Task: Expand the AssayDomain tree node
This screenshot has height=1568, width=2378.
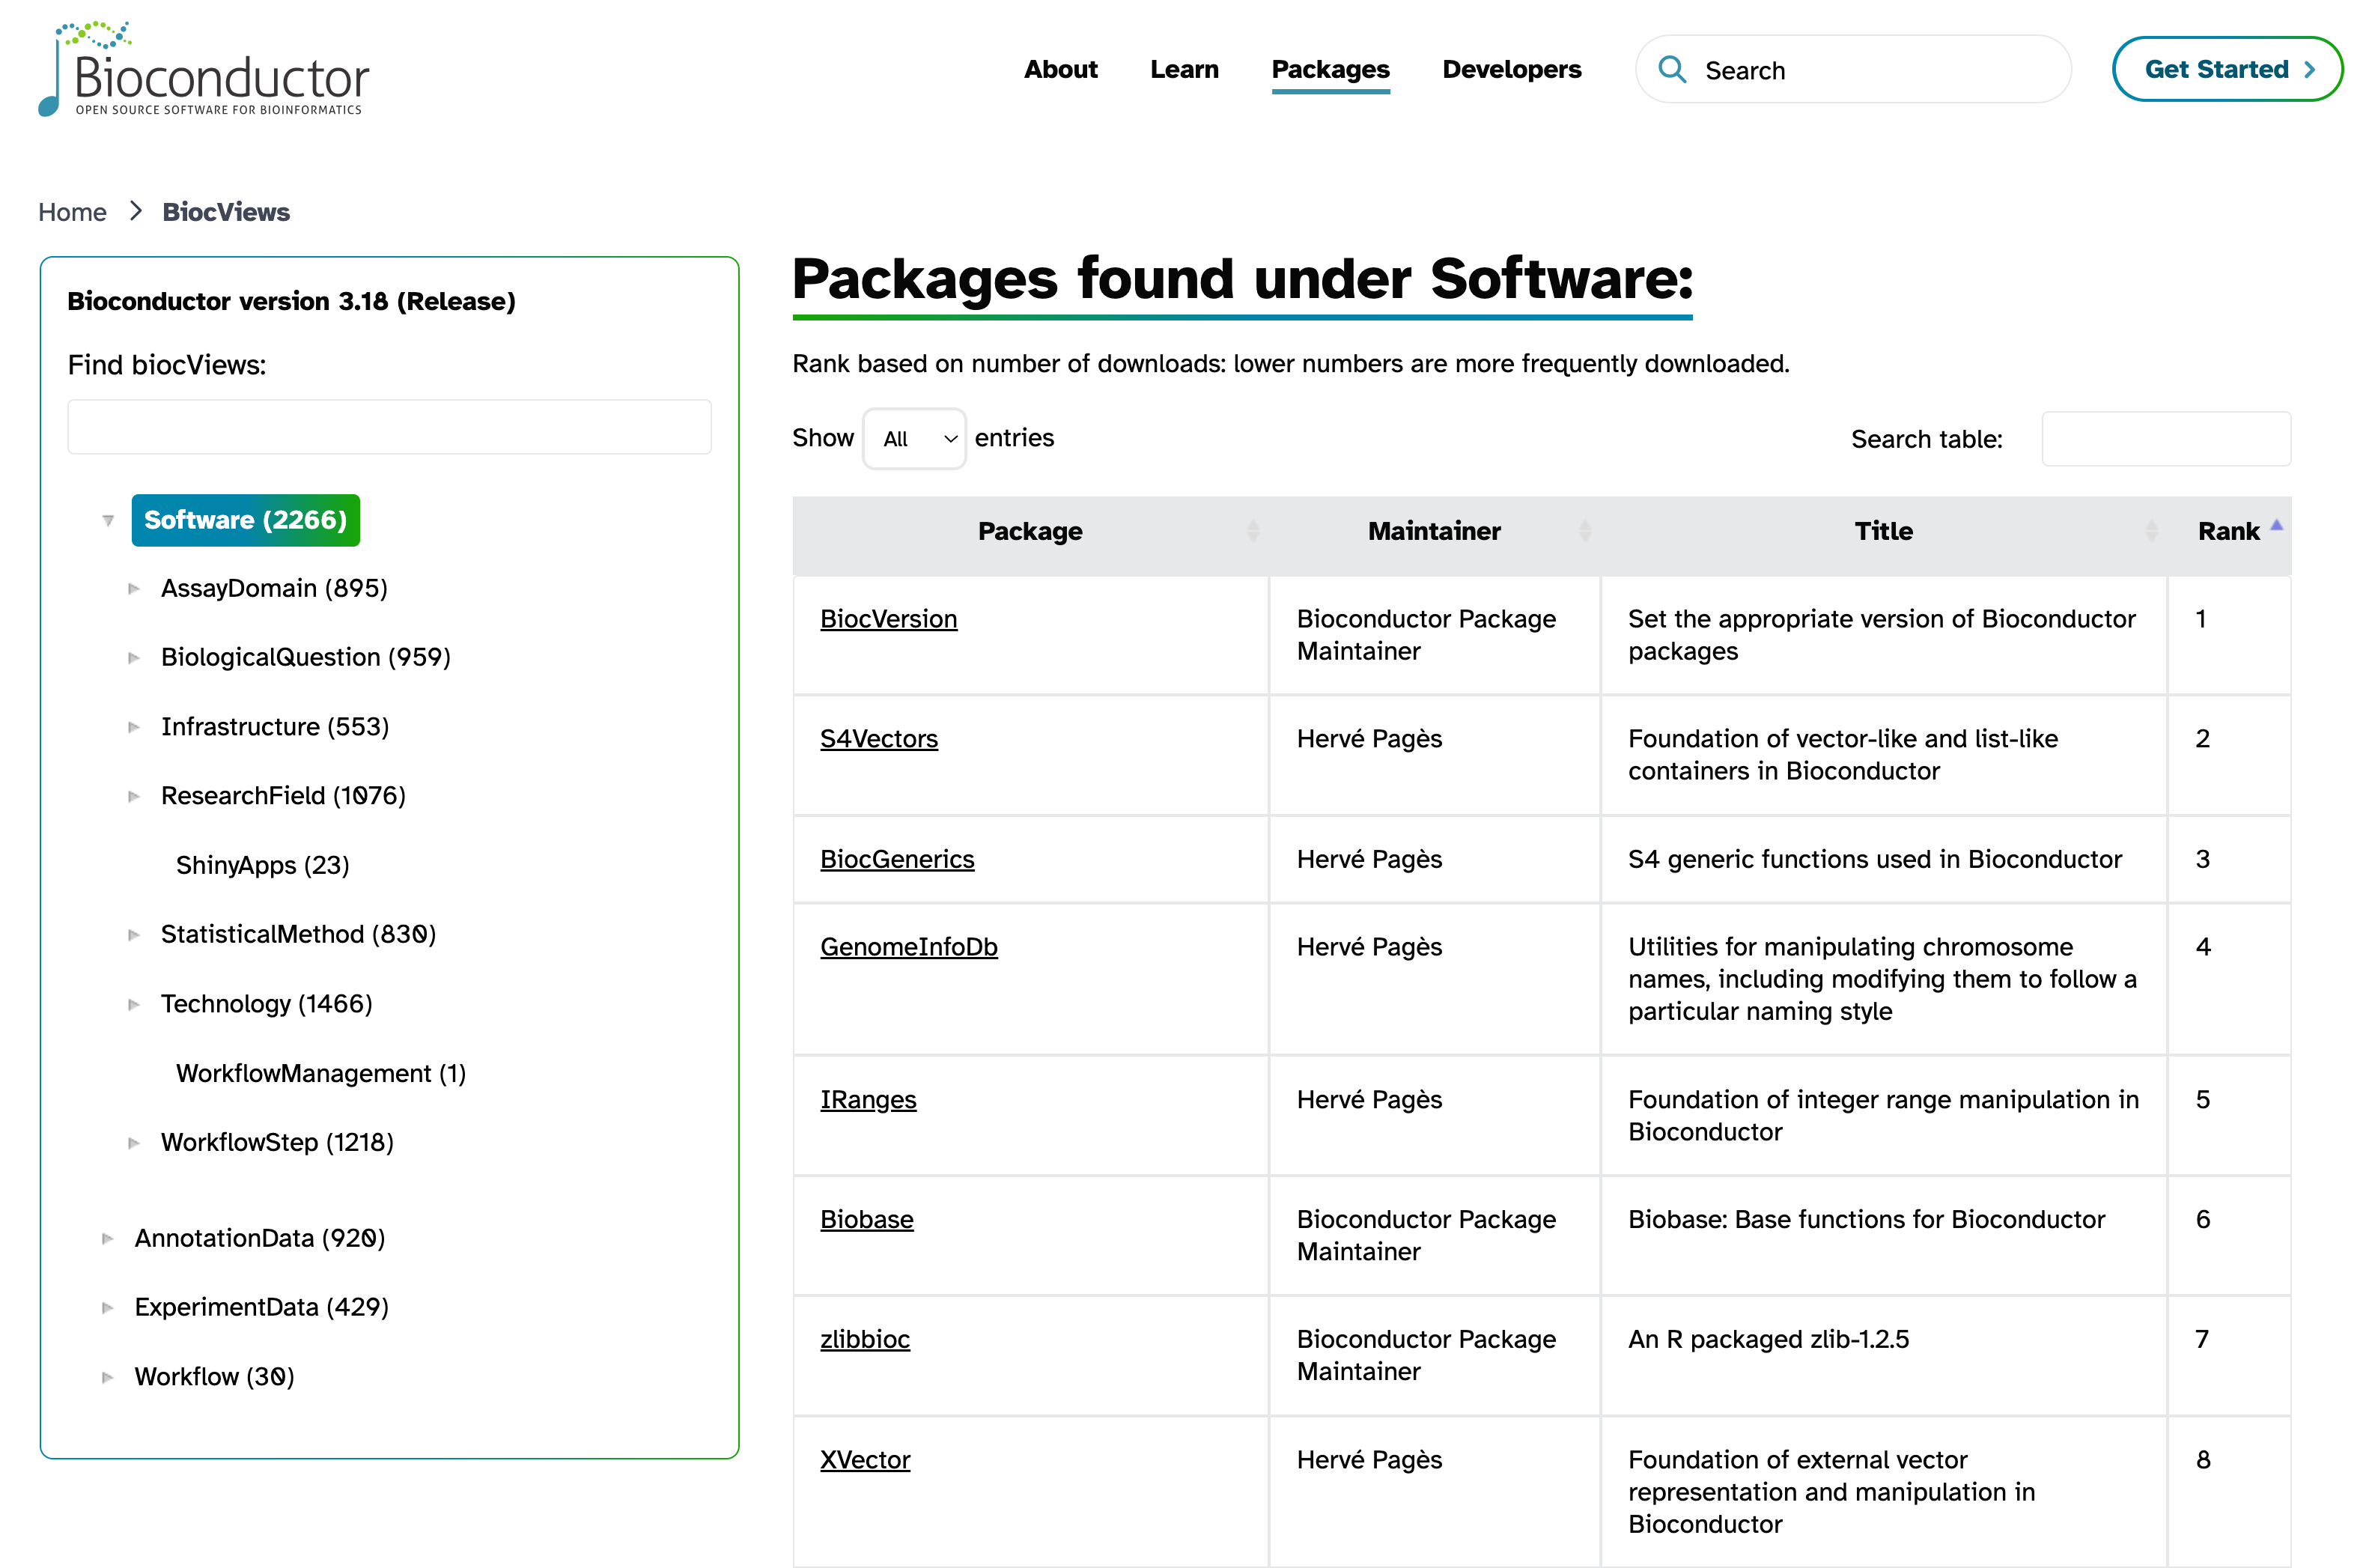Action: click(x=134, y=589)
